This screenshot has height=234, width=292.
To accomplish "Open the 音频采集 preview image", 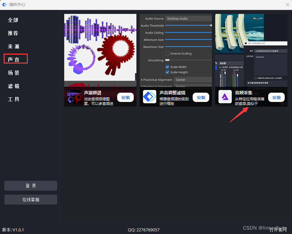I will (x=251, y=50).
